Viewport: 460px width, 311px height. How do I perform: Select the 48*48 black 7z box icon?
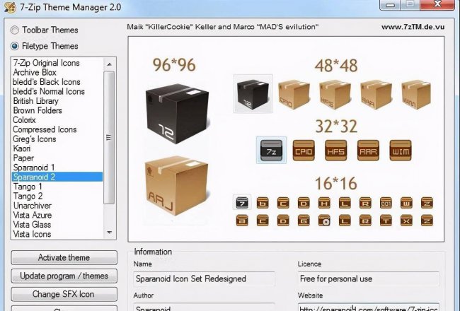[253, 93]
